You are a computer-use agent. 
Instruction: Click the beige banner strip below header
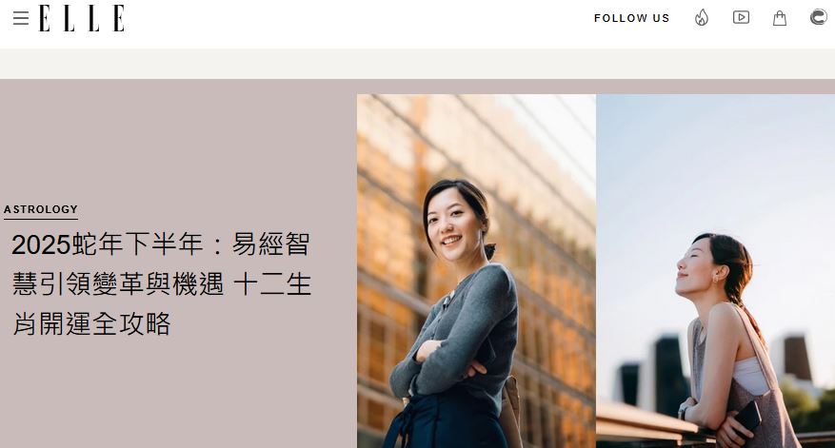click(x=417, y=64)
